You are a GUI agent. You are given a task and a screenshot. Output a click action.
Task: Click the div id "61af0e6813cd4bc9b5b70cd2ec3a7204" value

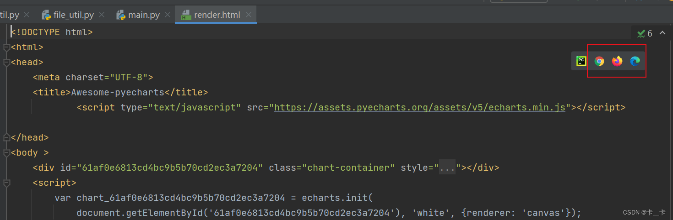170,168
